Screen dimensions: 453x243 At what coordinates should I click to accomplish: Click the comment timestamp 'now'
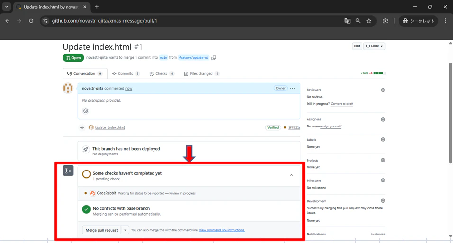pyautogui.click(x=128, y=89)
